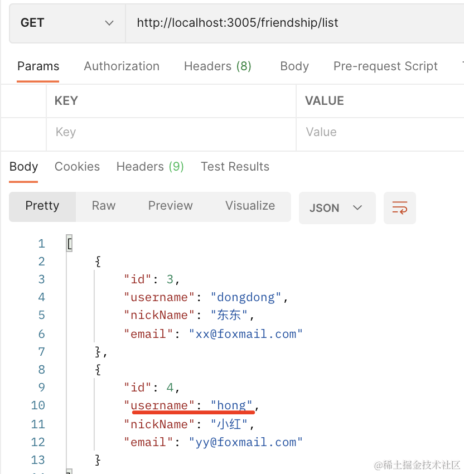Switch to the Test Results tab

click(x=235, y=167)
